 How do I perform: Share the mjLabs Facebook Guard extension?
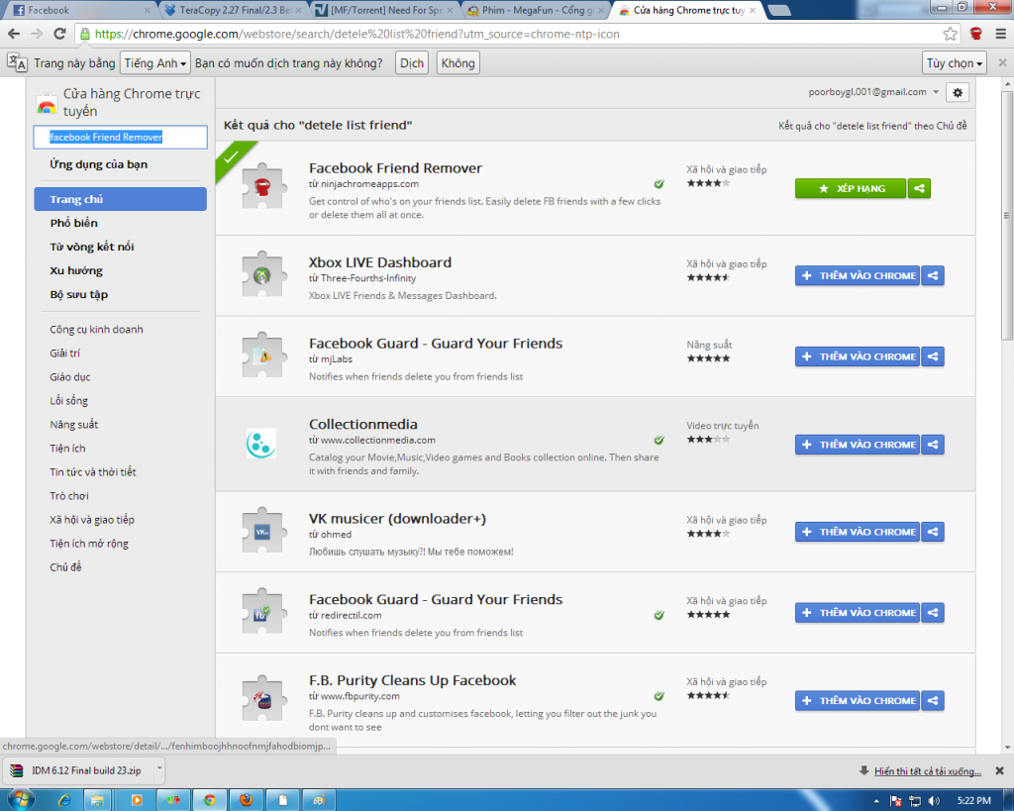click(x=933, y=356)
